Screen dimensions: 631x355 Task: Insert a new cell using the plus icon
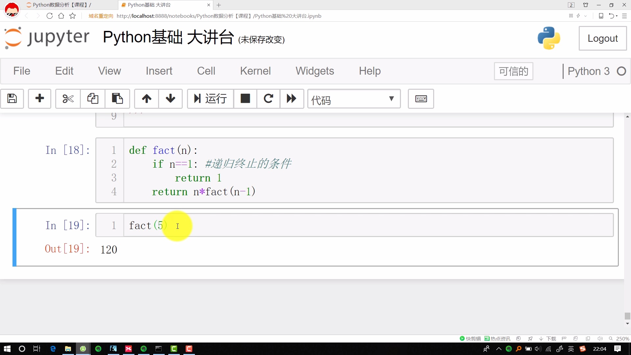(x=39, y=99)
